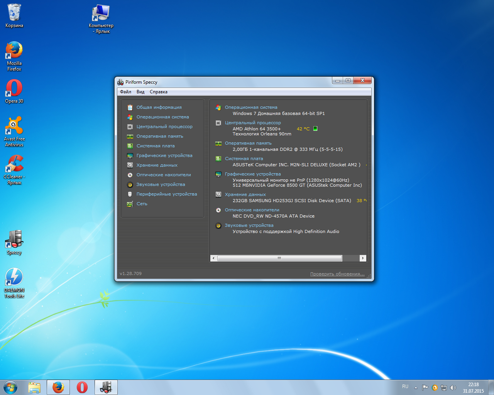Open the network status tray icon
The image size is (494, 395).
(x=444, y=388)
